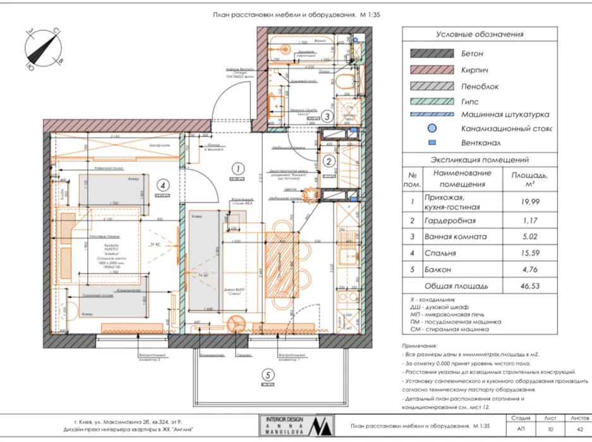Click the sheet number 10 cell
592x442 pixels.
[550, 429]
